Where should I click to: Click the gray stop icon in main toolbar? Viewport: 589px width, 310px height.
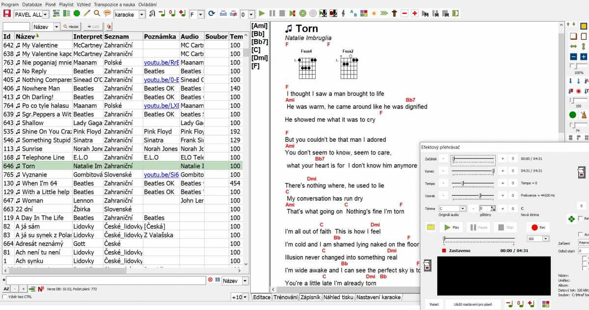coord(282,14)
